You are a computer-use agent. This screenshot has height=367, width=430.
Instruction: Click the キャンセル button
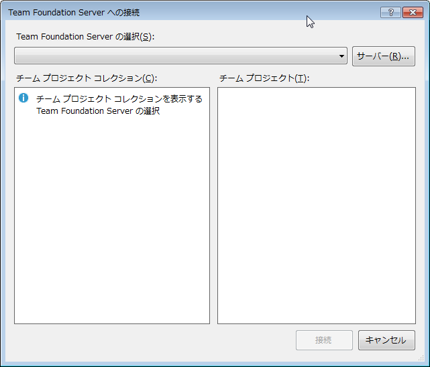[x=386, y=340]
